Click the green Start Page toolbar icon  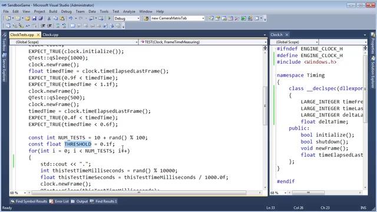tap(243, 18)
